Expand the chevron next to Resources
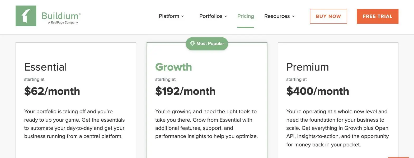This screenshot has height=158, width=414. coord(293,16)
